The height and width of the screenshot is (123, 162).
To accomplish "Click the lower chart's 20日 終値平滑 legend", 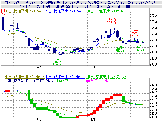I will click(24, 77).
